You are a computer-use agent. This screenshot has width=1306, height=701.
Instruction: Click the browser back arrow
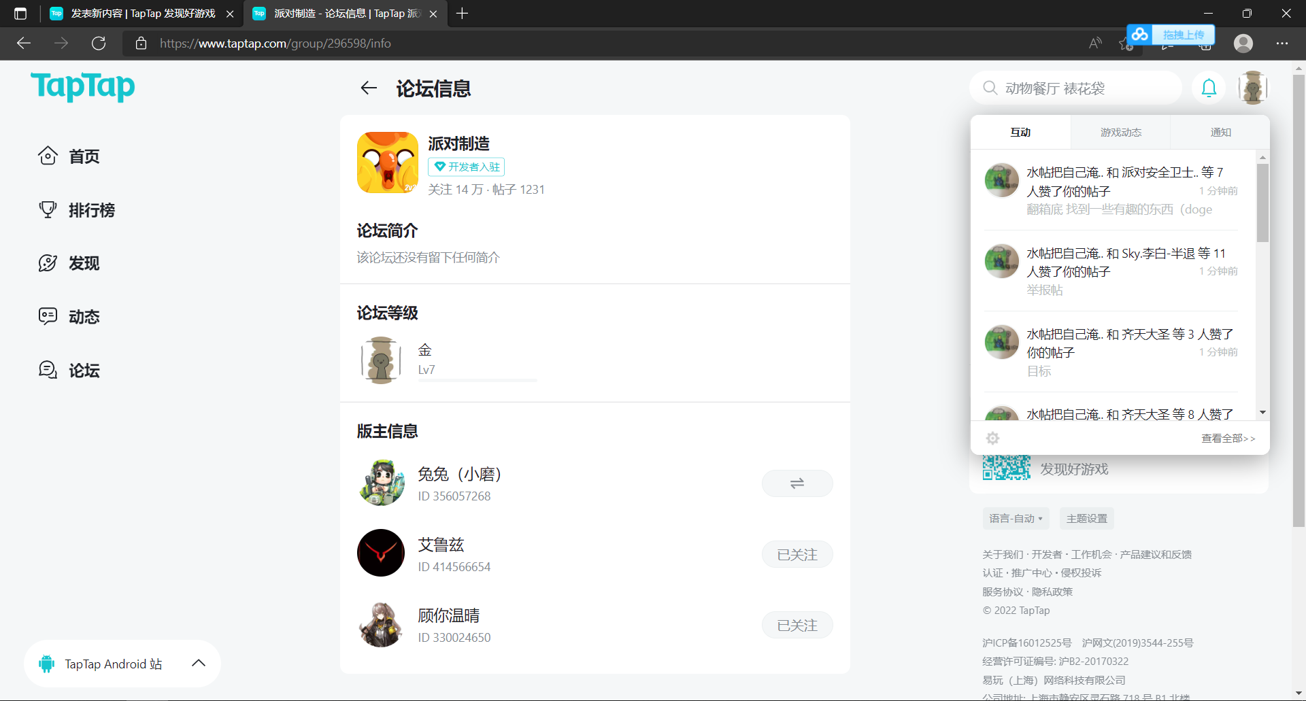click(x=24, y=44)
